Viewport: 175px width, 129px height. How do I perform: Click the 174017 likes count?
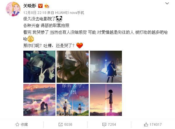[155, 124]
